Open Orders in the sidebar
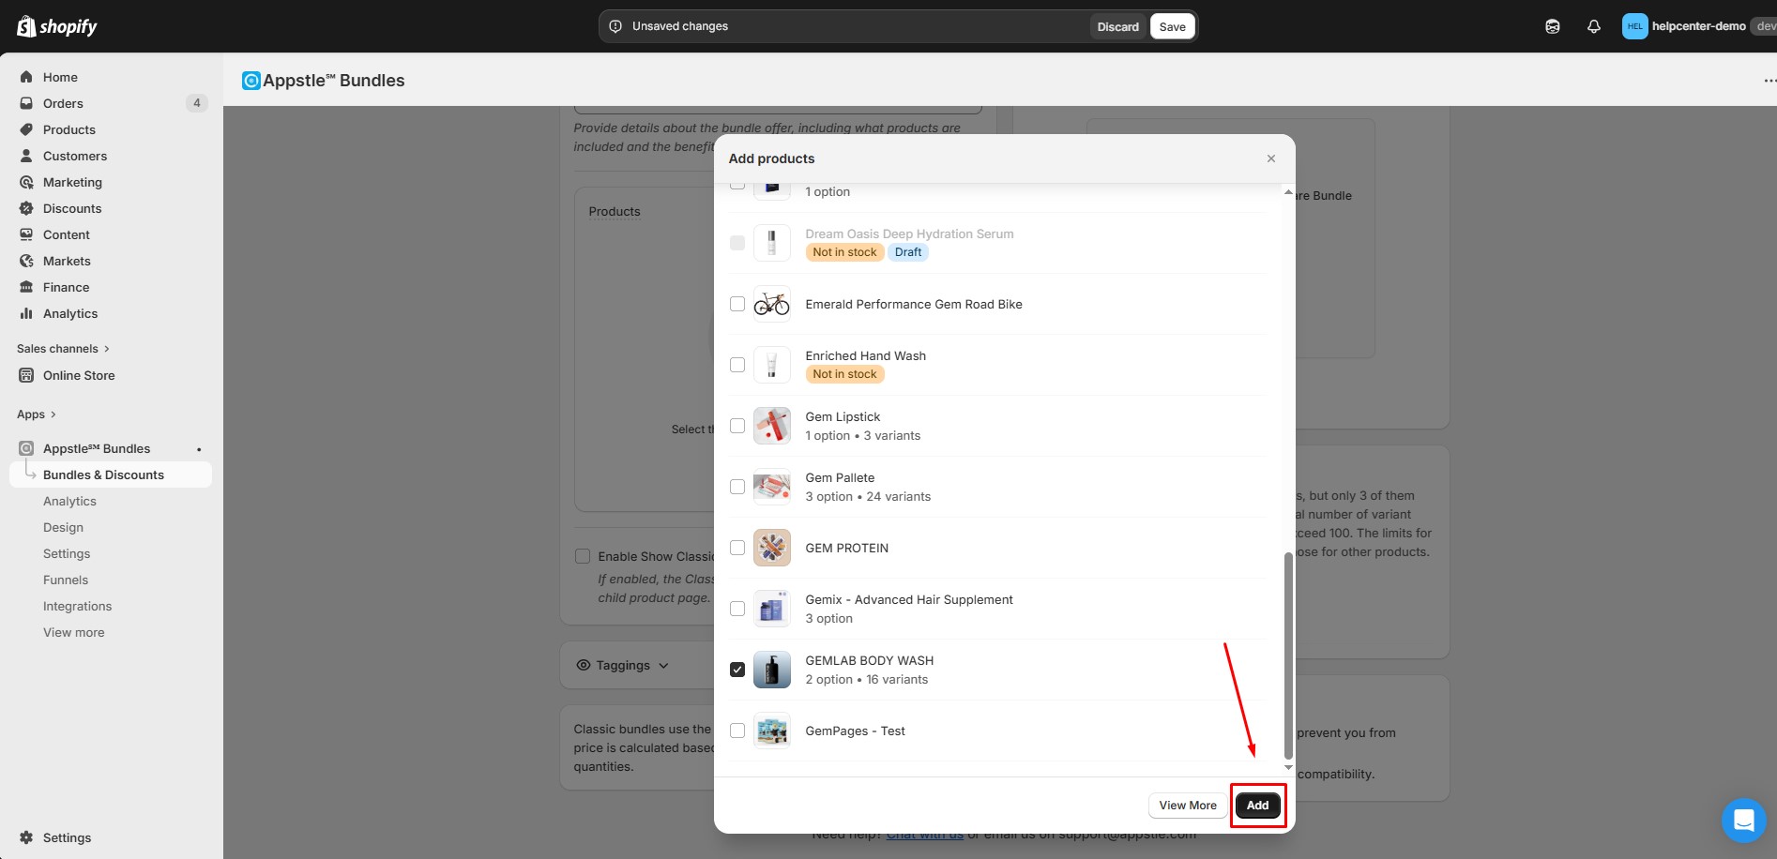The image size is (1777, 859). click(63, 103)
